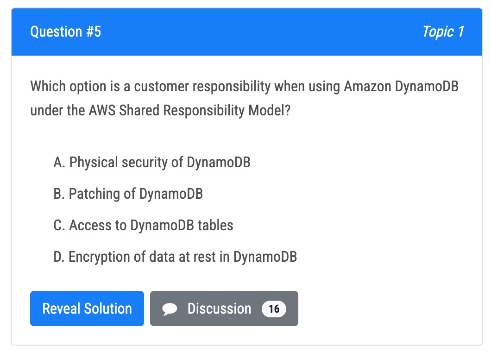The height and width of the screenshot is (353, 491).
Task: Choose answer C, Access to DynamoDB tables
Action: point(144,225)
